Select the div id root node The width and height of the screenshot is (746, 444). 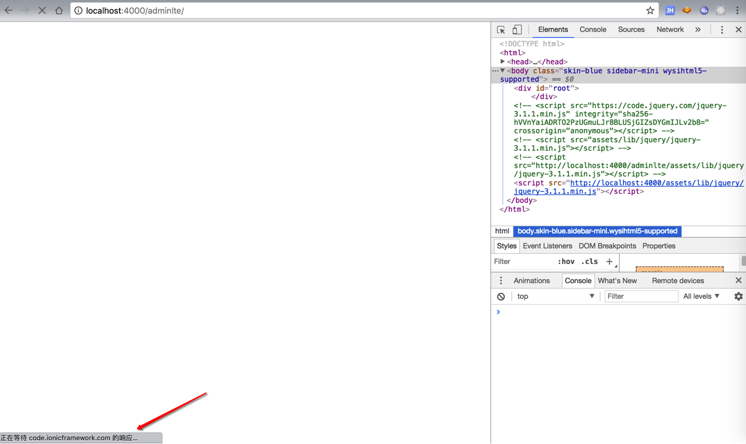click(x=546, y=88)
